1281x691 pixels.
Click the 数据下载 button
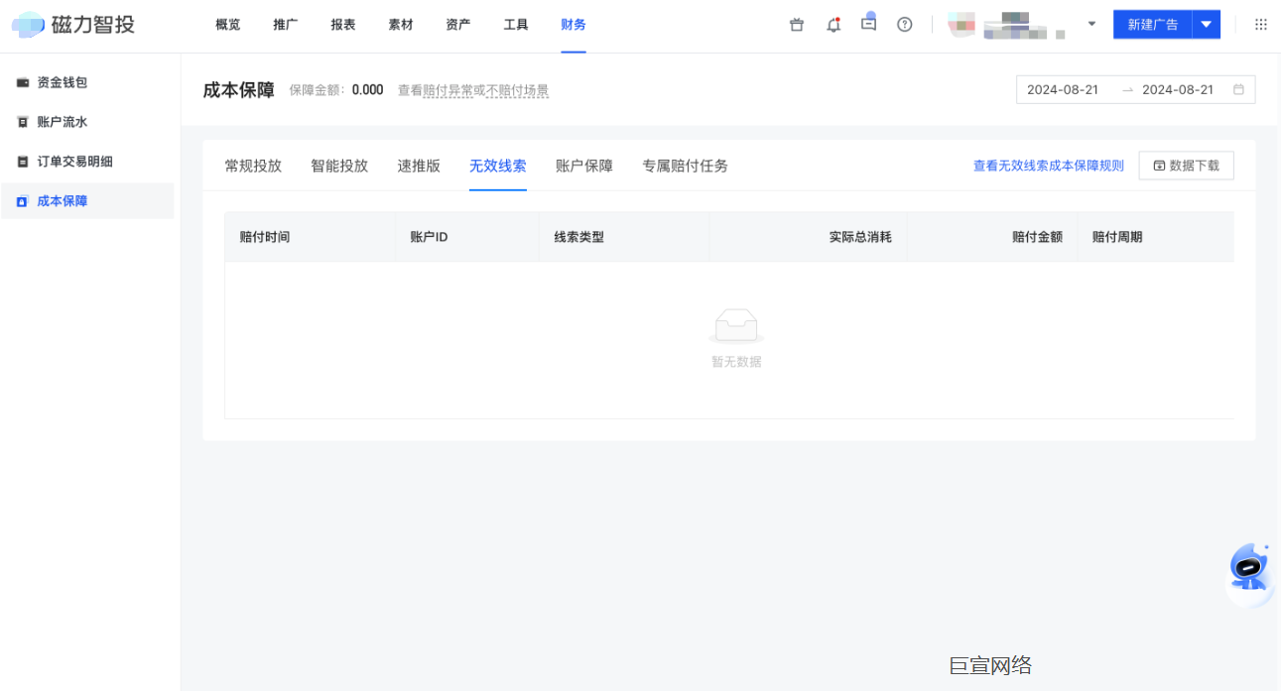point(1187,165)
